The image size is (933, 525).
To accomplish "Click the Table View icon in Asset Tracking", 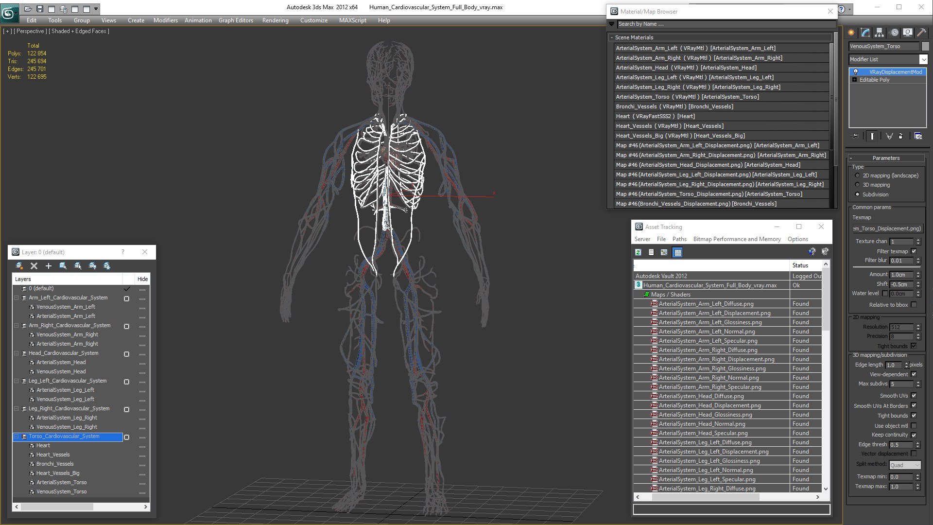I will 678,252.
